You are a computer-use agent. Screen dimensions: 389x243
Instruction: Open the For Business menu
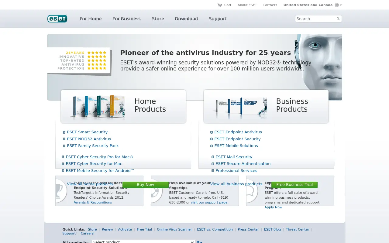[126, 19]
